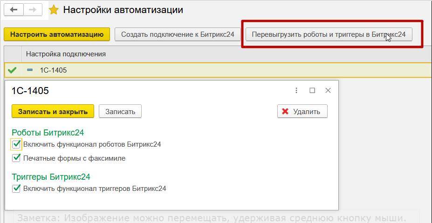432x223 pixels.
Task: Click the 'Триггеры Битрикс24' section heading
Action: pyautogui.click(x=51, y=177)
